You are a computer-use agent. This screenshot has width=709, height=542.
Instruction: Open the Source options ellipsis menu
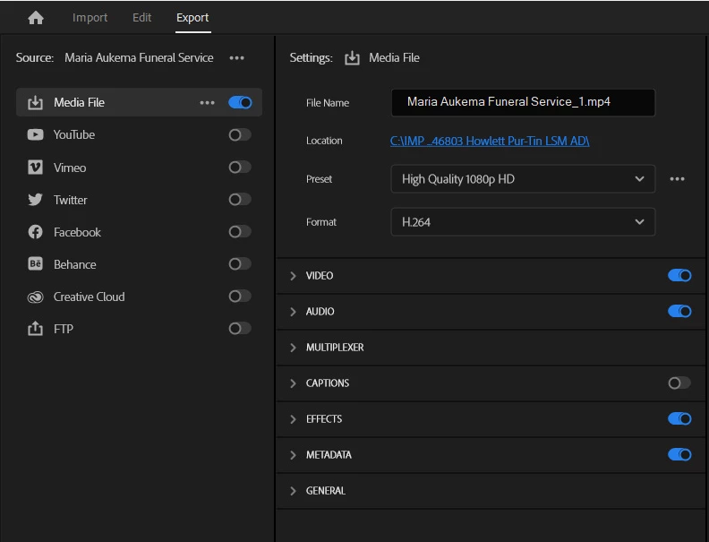point(236,58)
